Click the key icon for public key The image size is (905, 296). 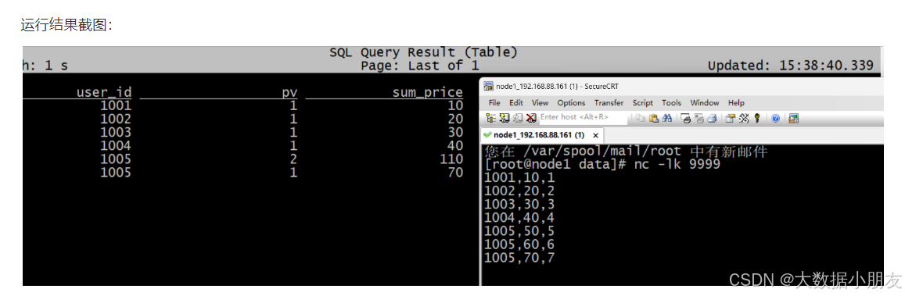[x=757, y=118]
